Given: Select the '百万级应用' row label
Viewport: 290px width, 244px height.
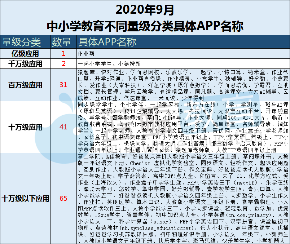Looking at the screenshot, I should click(x=25, y=85).
